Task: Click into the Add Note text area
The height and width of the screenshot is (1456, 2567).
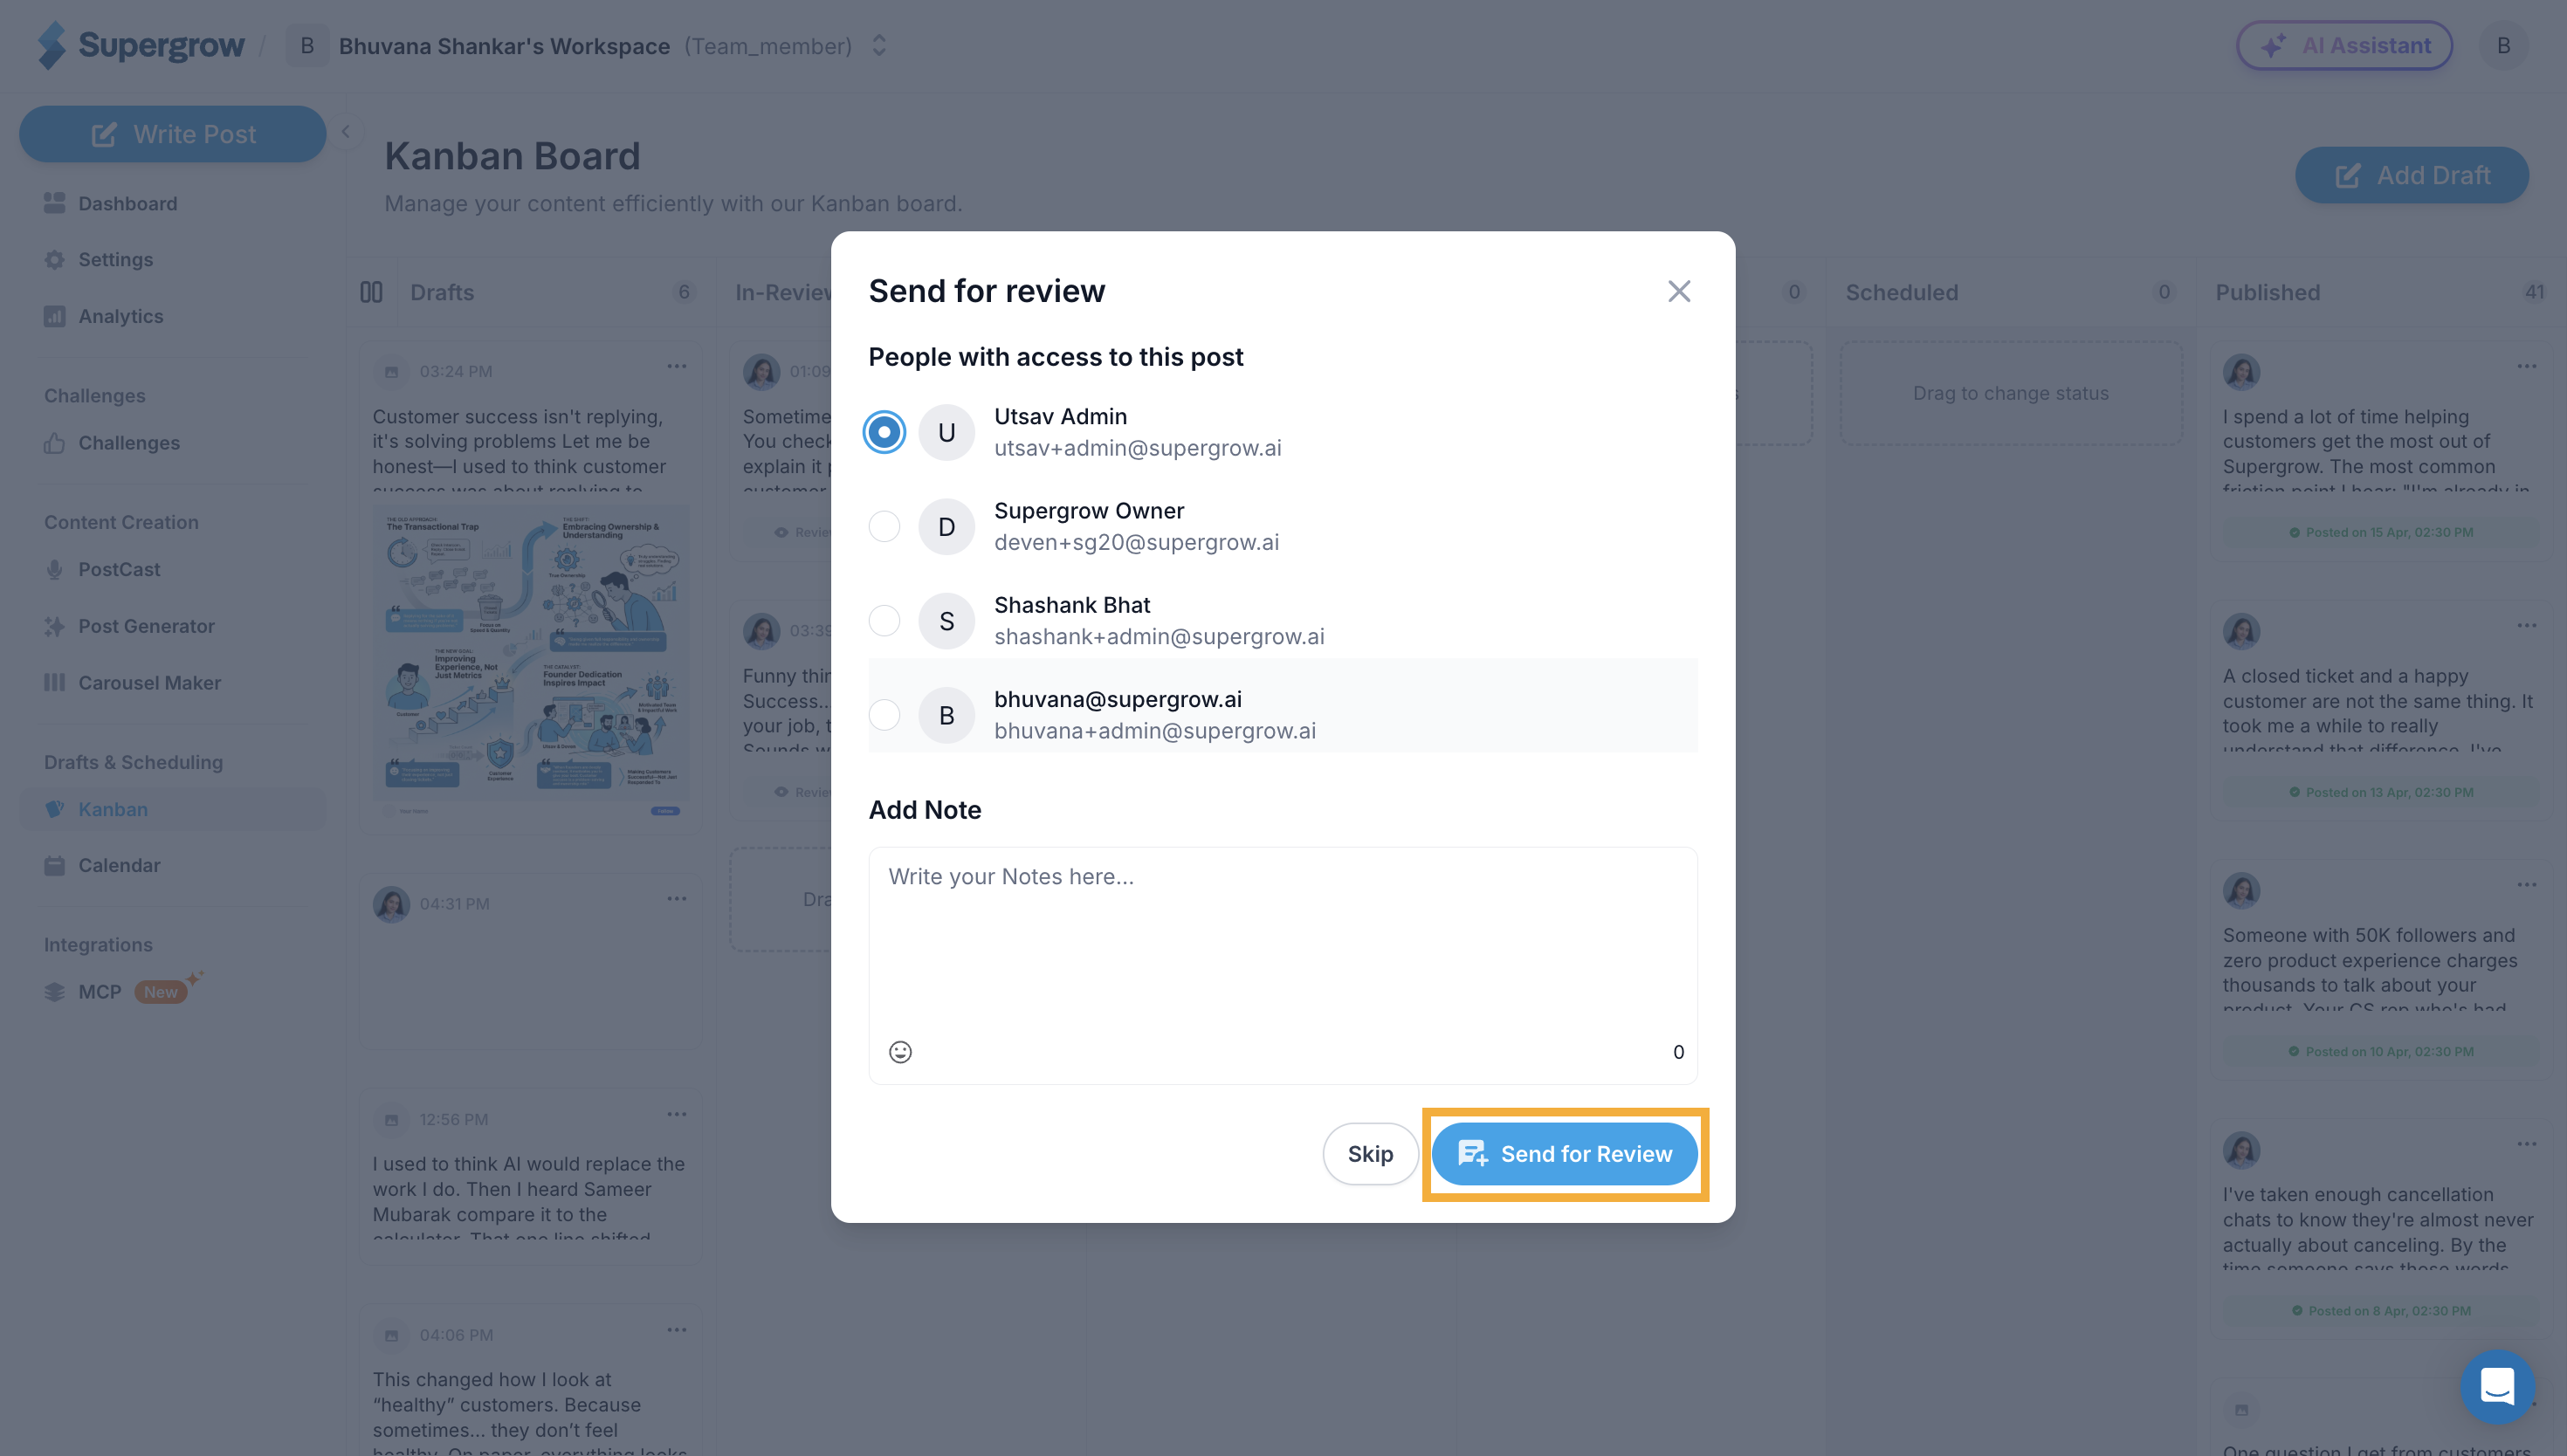Action: pos(1283,940)
